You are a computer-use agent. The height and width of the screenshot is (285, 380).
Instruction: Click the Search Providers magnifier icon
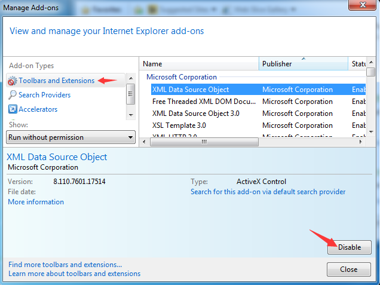[12, 95]
